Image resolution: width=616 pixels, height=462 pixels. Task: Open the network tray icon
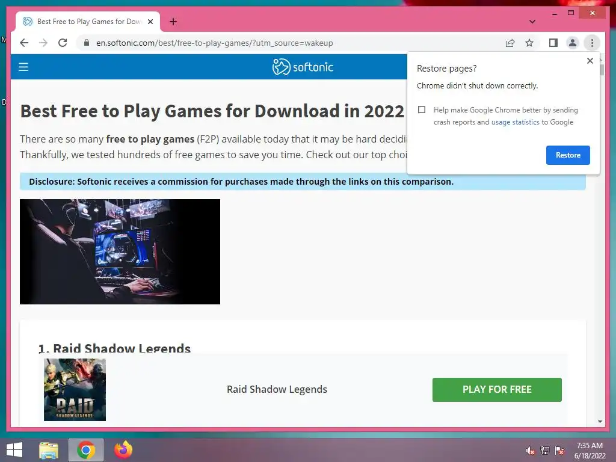tap(544, 451)
